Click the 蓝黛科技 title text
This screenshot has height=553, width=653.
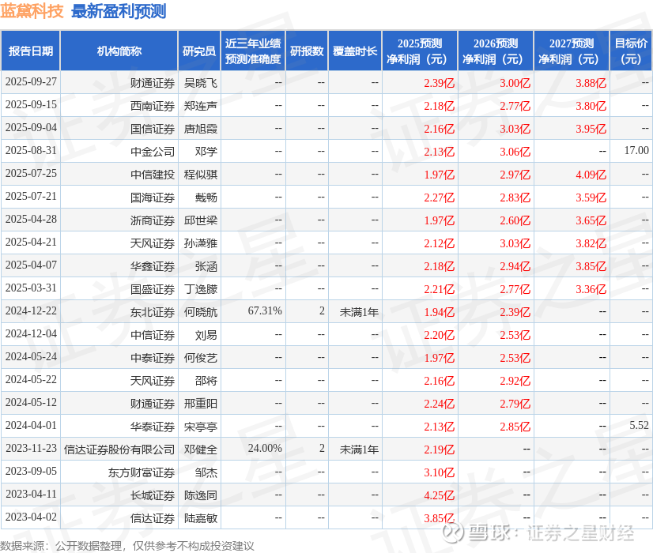click(32, 11)
